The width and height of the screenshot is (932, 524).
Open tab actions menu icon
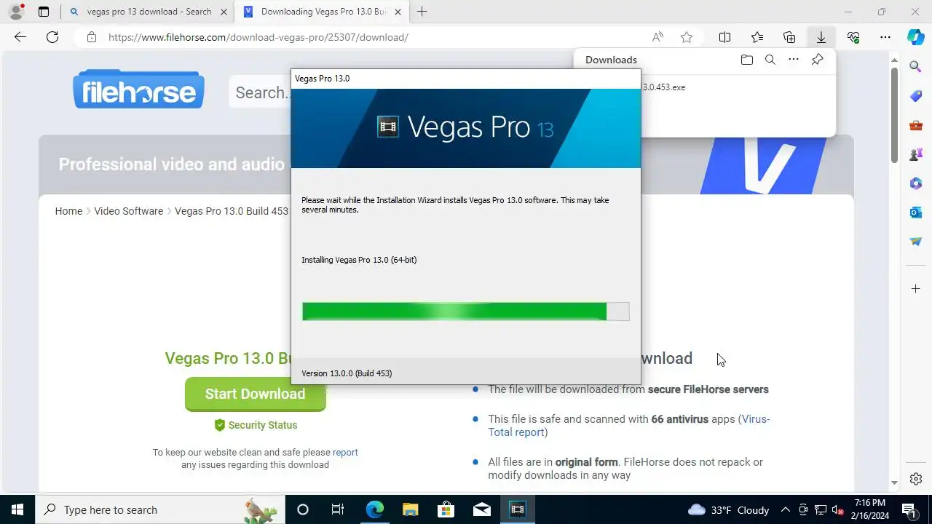point(44,12)
